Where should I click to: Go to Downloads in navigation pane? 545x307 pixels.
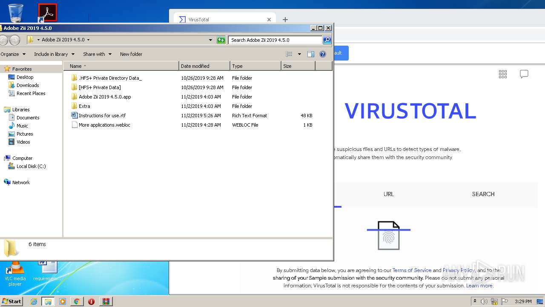click(28, 85)
